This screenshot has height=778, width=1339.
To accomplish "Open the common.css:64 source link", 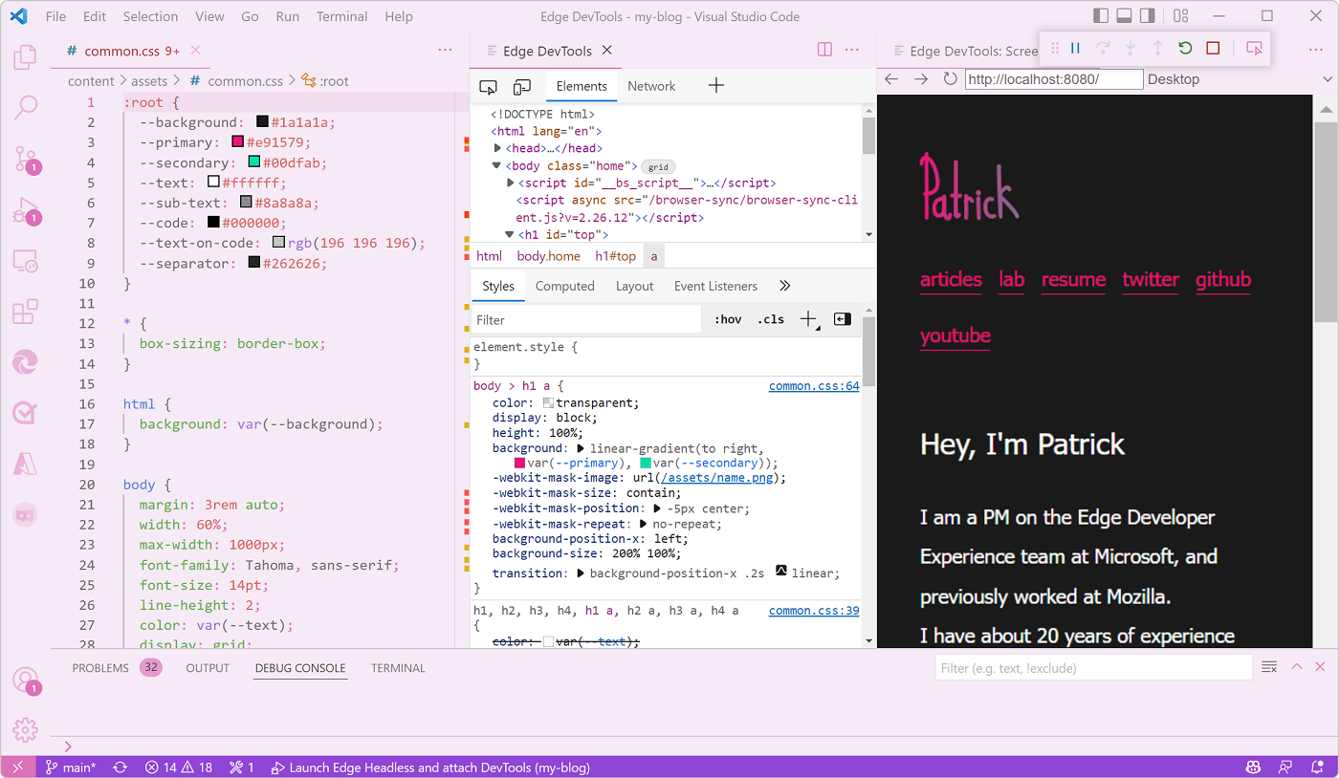I will [x=814, y=386].
